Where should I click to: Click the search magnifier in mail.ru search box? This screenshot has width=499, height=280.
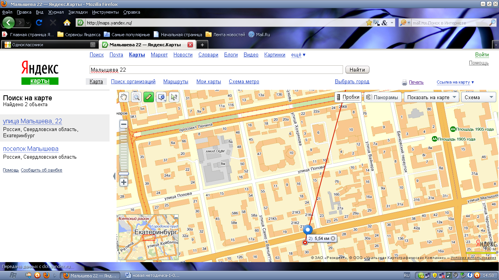492,23
